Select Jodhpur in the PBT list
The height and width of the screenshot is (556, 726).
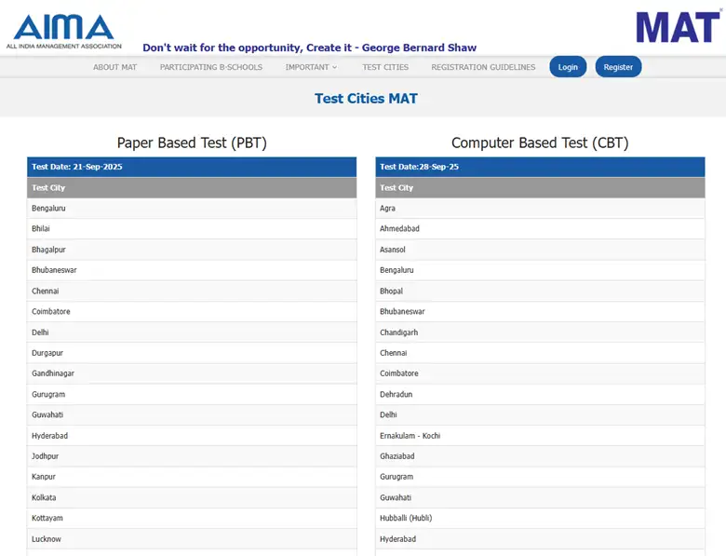coord(192,456)
